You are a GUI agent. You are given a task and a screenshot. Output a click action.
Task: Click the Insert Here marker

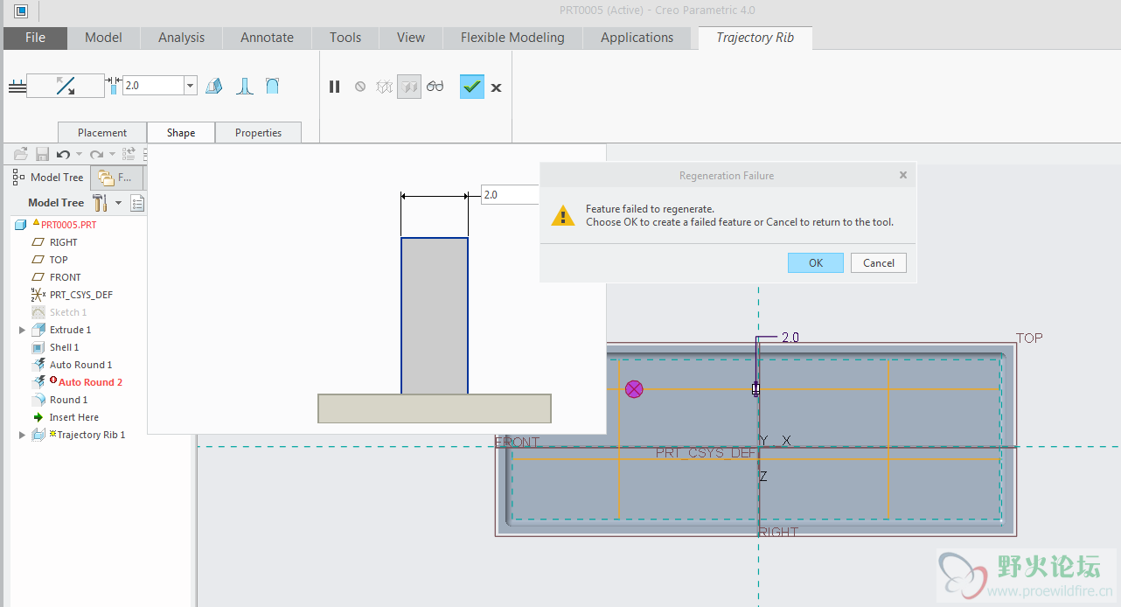[x=73, y=417]
